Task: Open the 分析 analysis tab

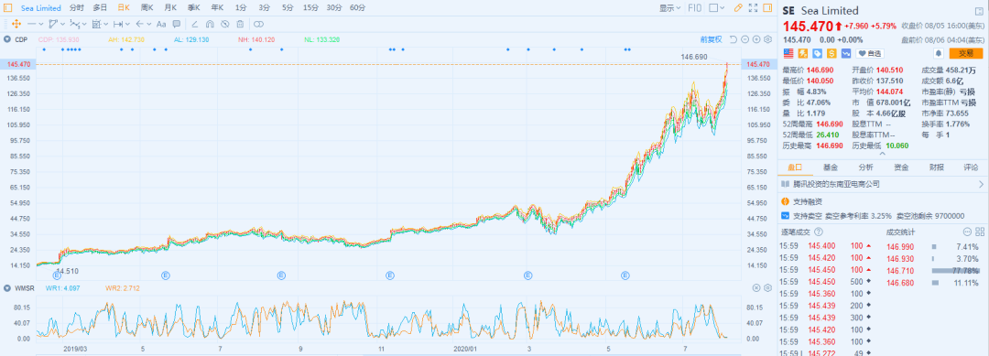Action: tap(865, 167)
